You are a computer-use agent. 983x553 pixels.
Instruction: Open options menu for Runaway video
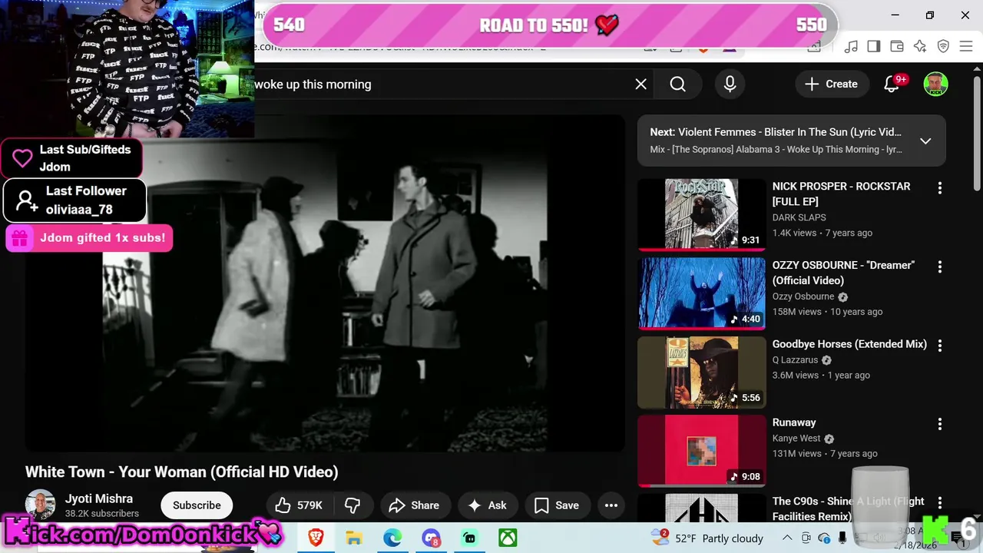pos(939,424)
